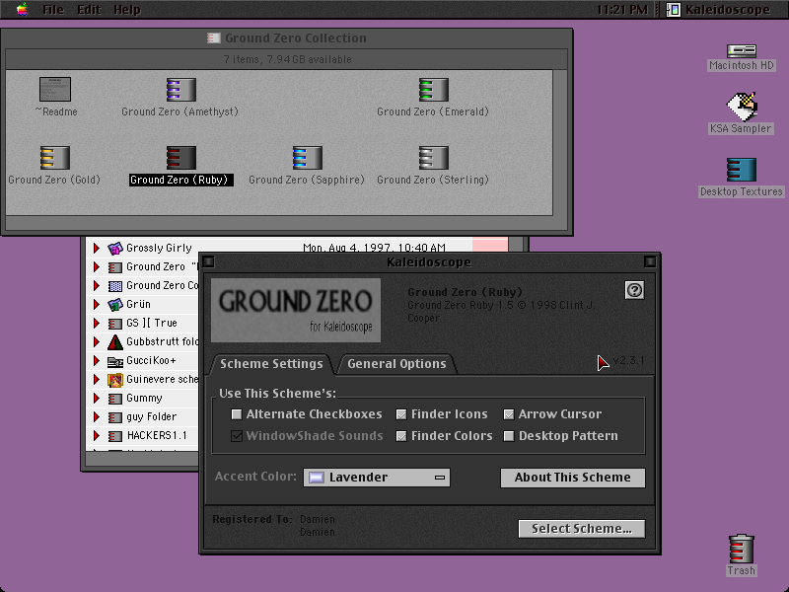Open the Kaleidoscope application menu in menu bar
789x592 pixels.
tap(719, 10)
